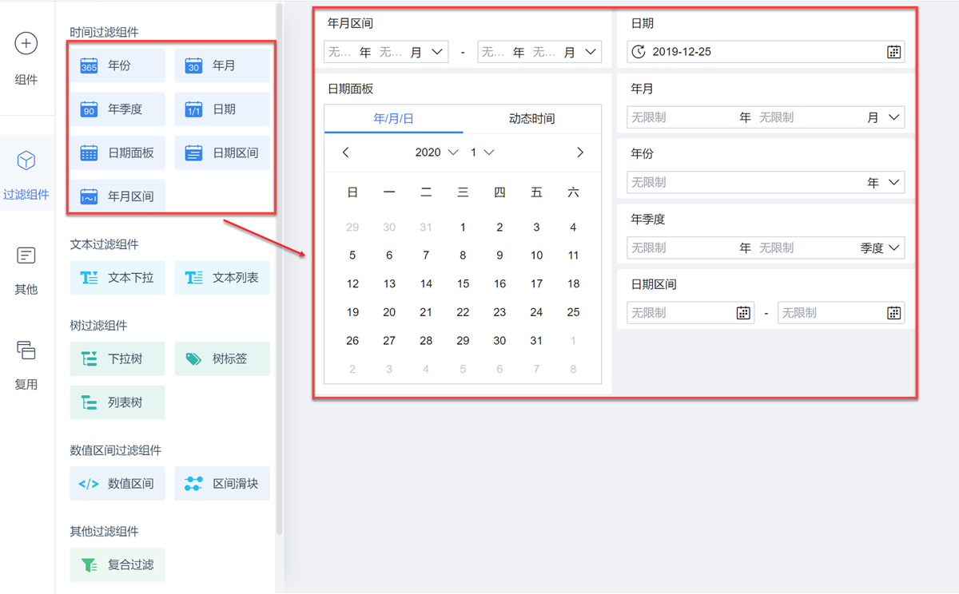Click the 年月区间 widget title

coord(350,24)
